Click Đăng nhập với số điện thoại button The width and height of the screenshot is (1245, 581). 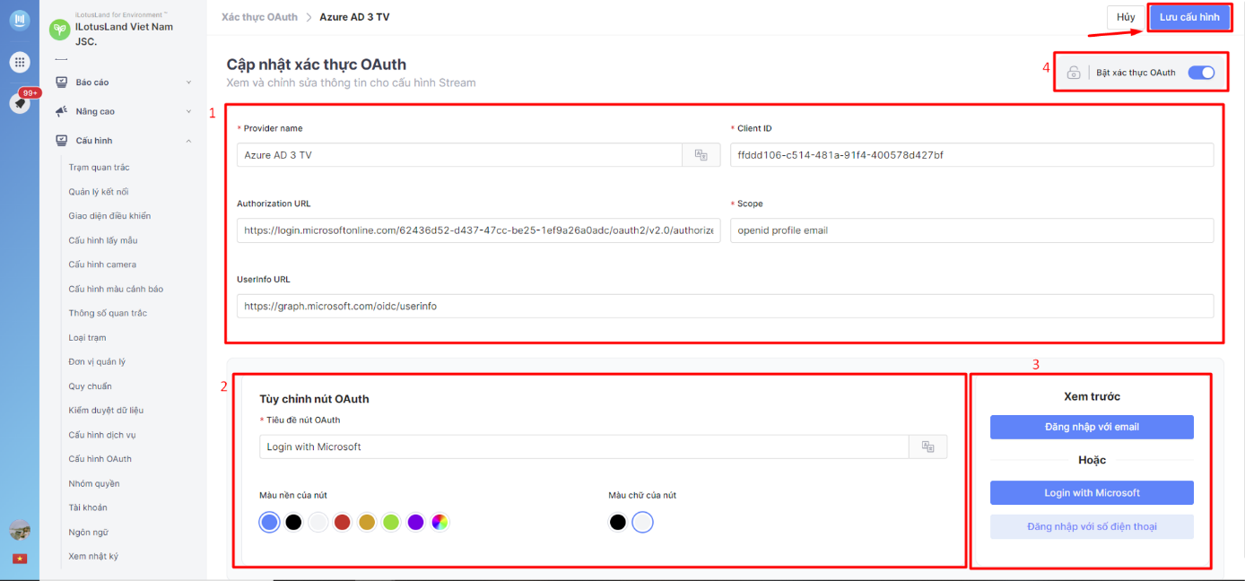(1092, 527)
